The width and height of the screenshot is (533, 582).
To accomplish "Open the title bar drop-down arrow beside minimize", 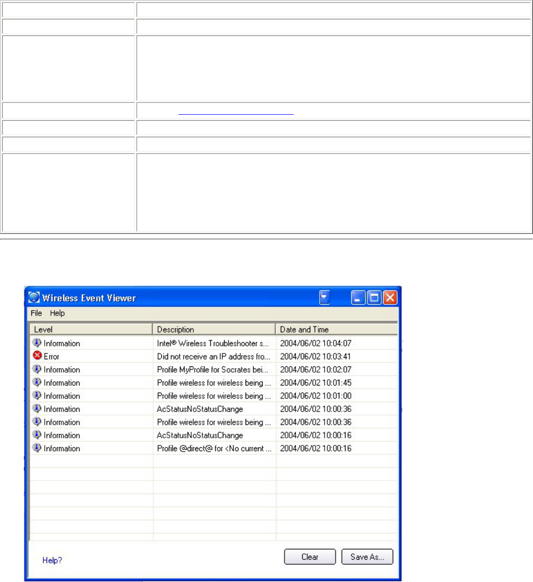I will [324, 298].
